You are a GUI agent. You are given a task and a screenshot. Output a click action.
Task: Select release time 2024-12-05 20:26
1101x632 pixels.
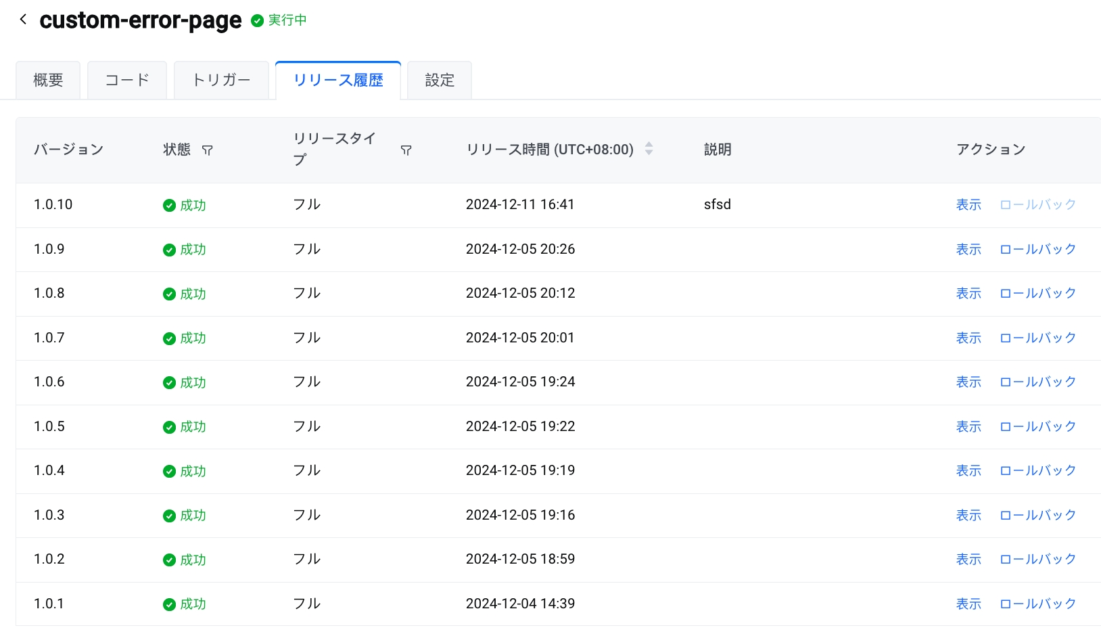(x=521, y=249)
